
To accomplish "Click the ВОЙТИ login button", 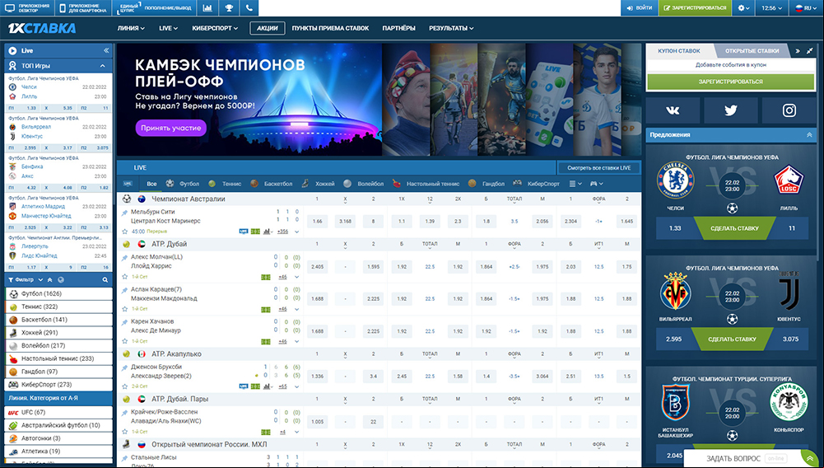I will pyautogui.click(x=639, y=8).
